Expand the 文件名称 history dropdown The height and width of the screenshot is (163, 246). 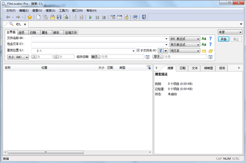[166, 39]
